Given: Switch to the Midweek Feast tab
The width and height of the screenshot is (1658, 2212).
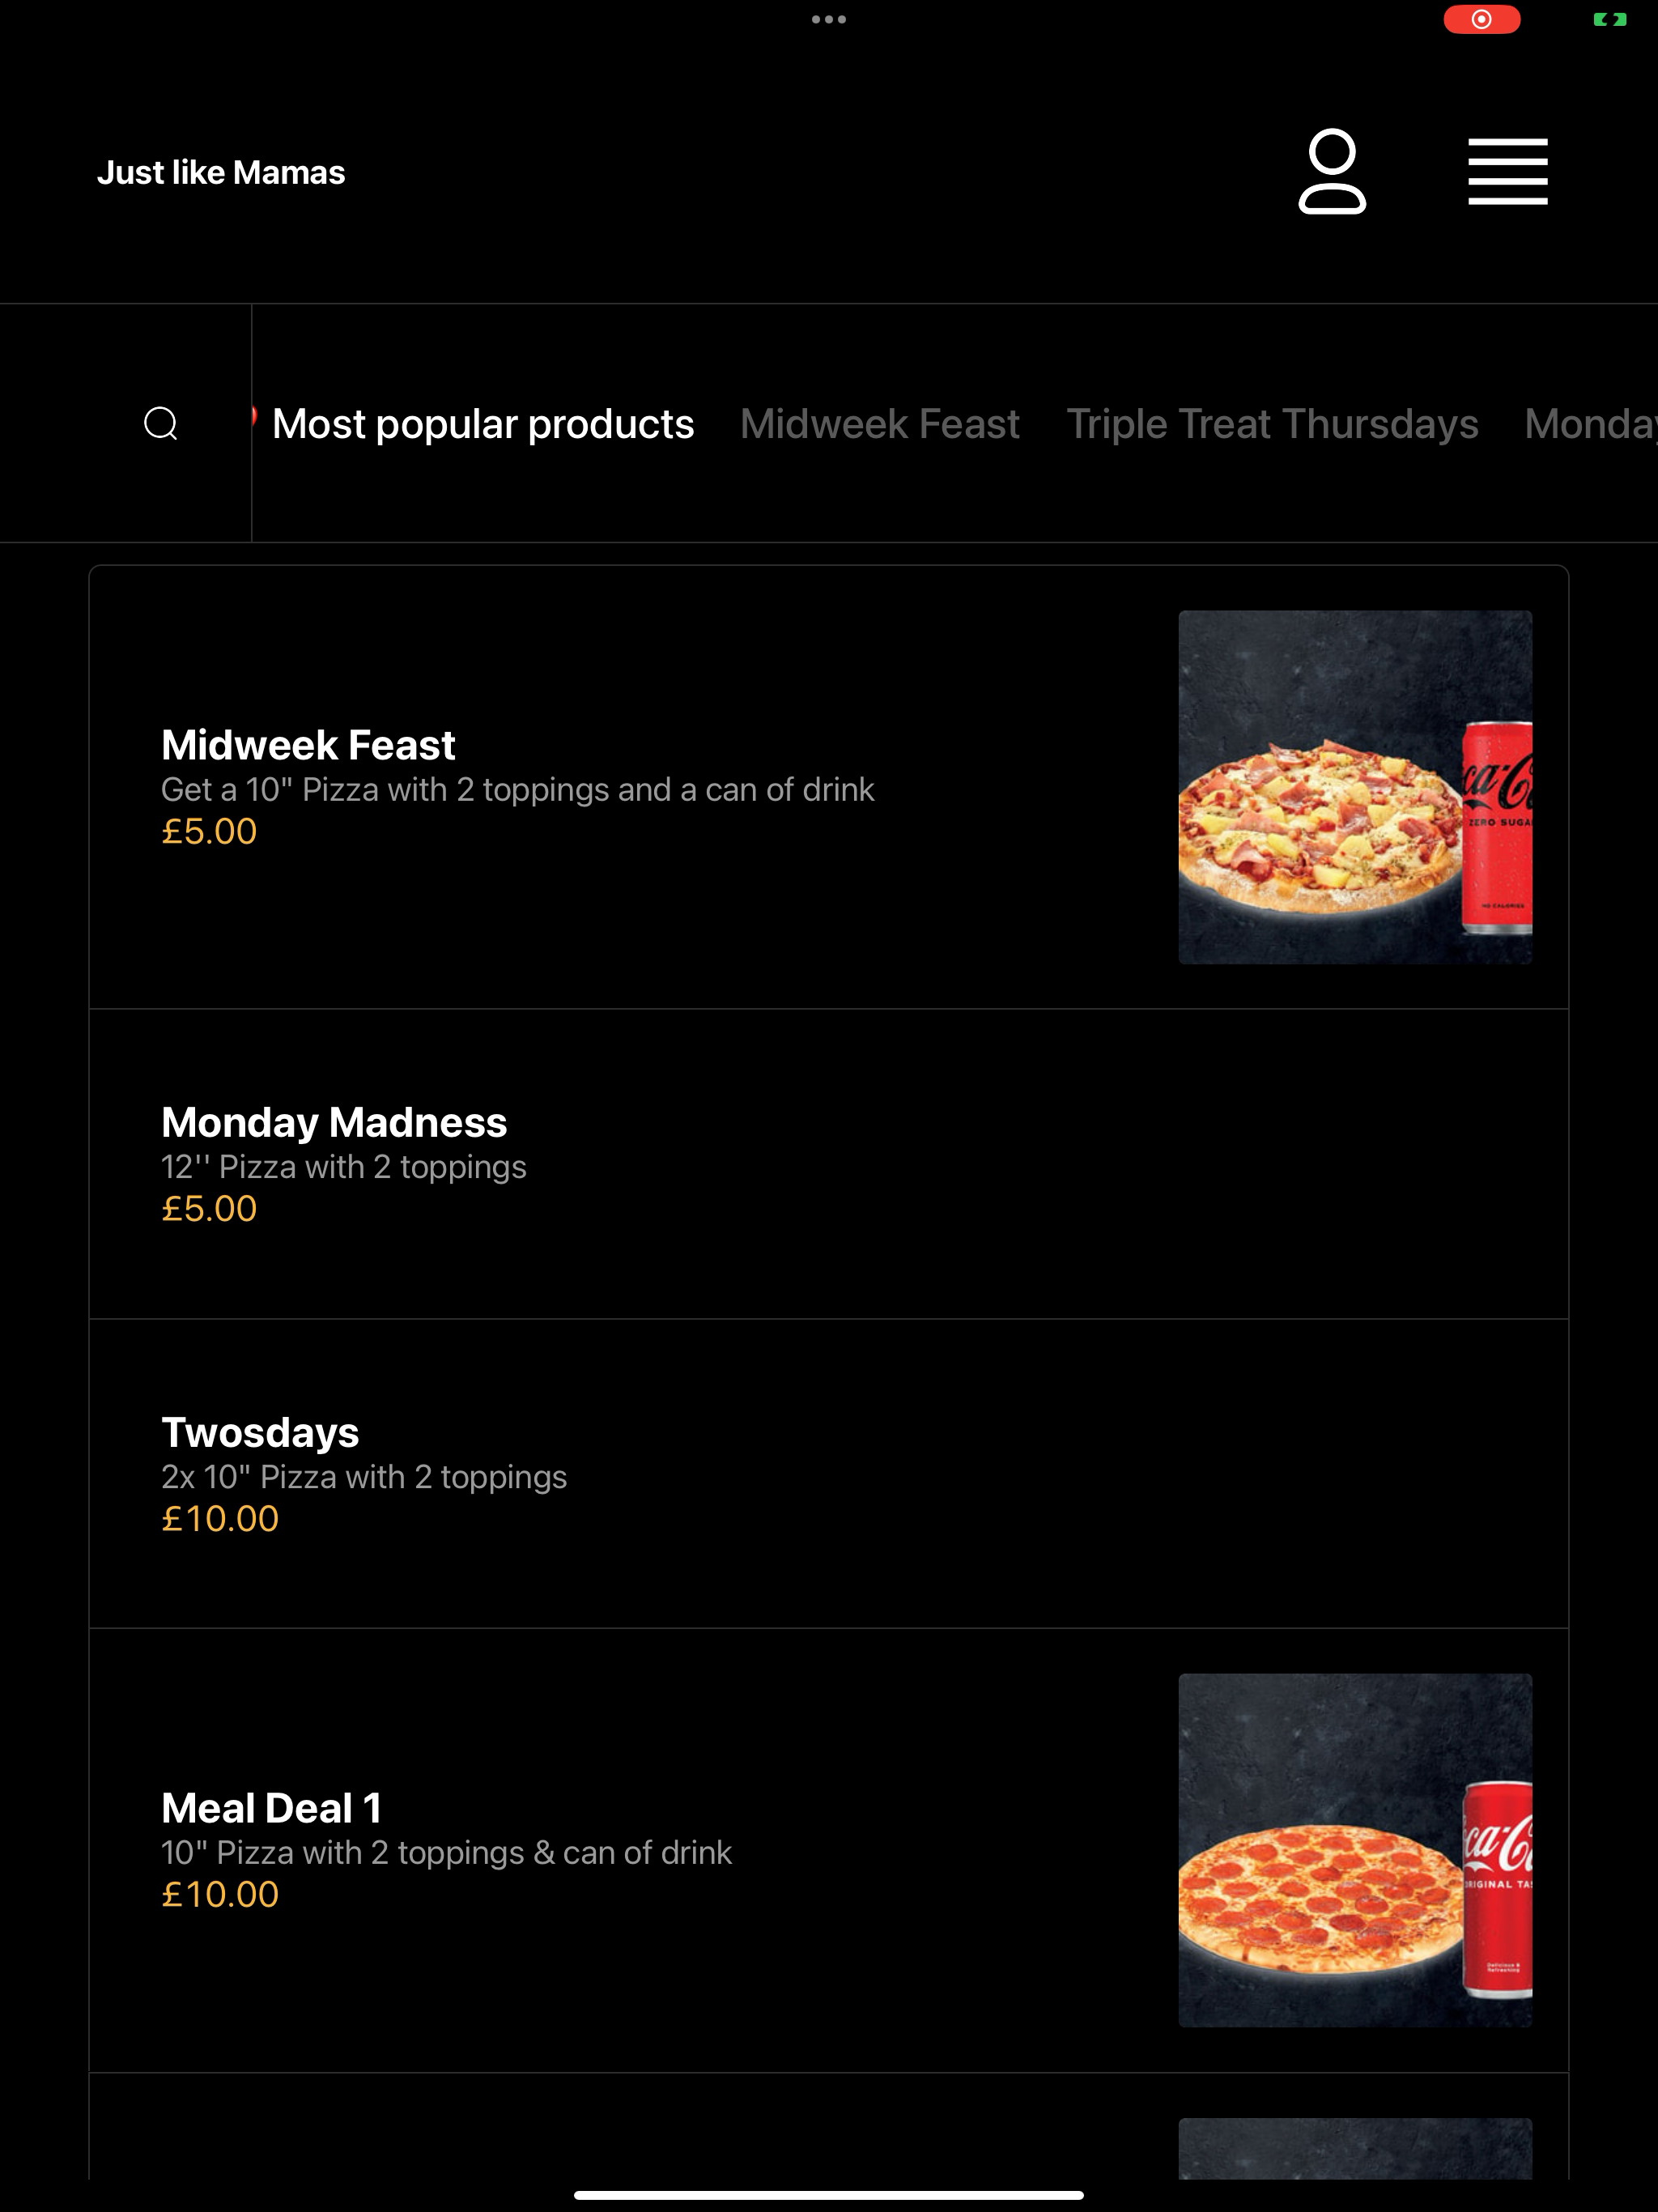Looking at the screenshot, I should coord(880,423).
